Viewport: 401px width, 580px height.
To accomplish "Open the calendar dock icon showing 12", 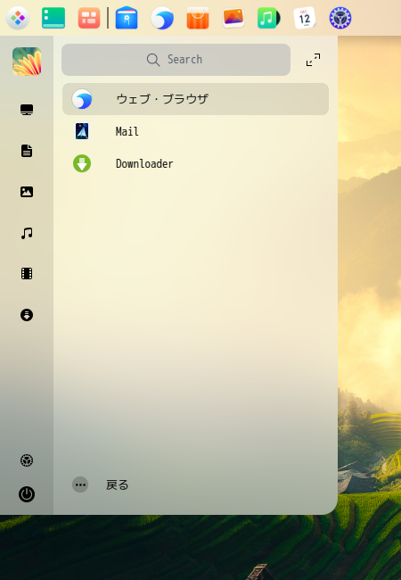I will coord(304,18).
